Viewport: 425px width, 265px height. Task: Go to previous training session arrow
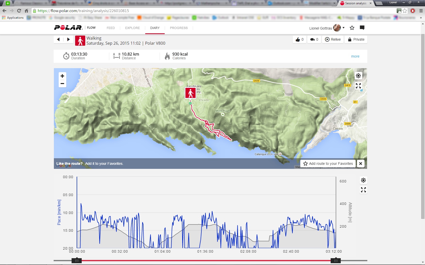pos(58,39)
